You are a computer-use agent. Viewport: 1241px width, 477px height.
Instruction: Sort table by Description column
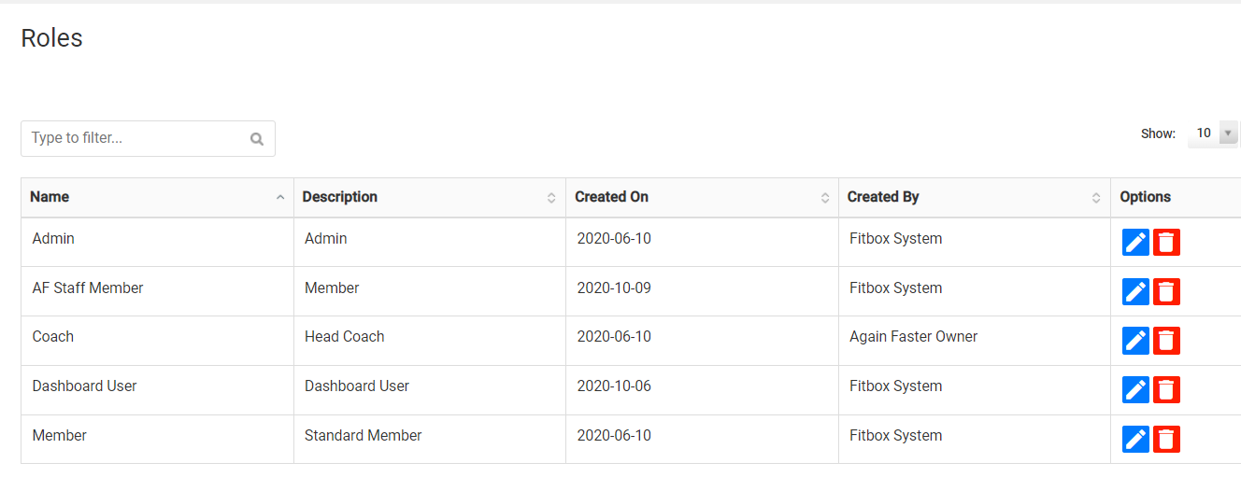pyautogui.click(x=430, y=197)
